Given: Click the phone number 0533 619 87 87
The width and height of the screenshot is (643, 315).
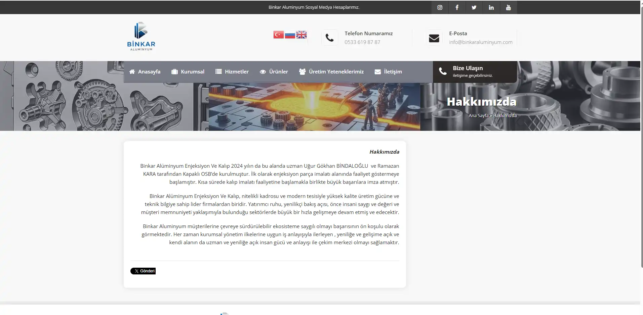Looking at the screenshot, I should (x=362, y=42).
